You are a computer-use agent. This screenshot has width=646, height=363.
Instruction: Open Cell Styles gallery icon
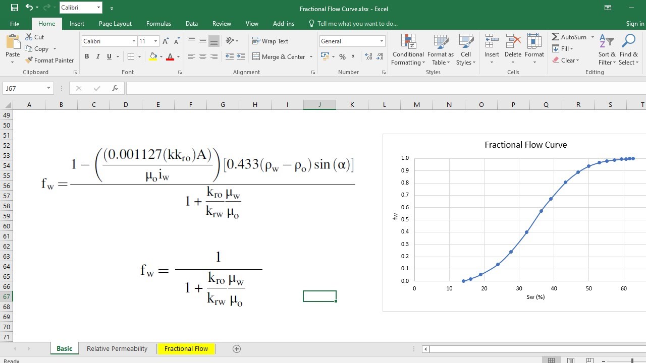(466, 42)
